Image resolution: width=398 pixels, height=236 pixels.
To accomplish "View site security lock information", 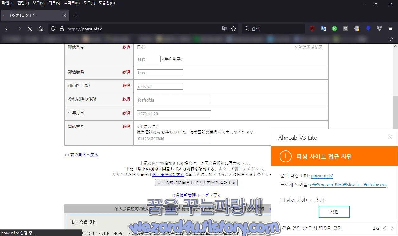I will click(62, 29).
